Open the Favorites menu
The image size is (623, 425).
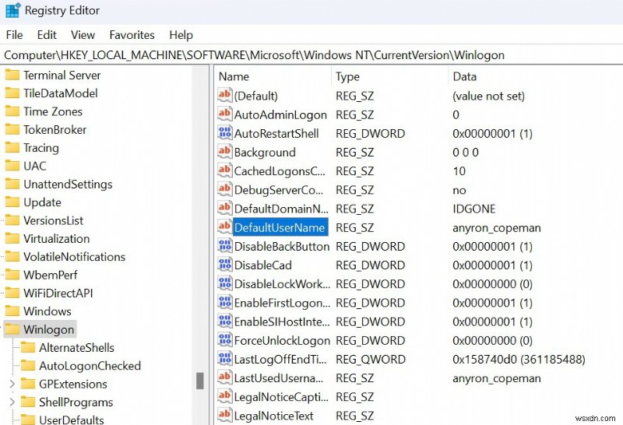pyautogui.click(x=132, y=35)
